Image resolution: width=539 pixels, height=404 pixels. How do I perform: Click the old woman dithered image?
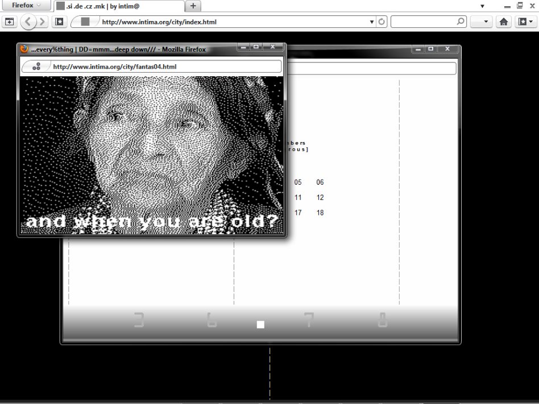point(151,148)
